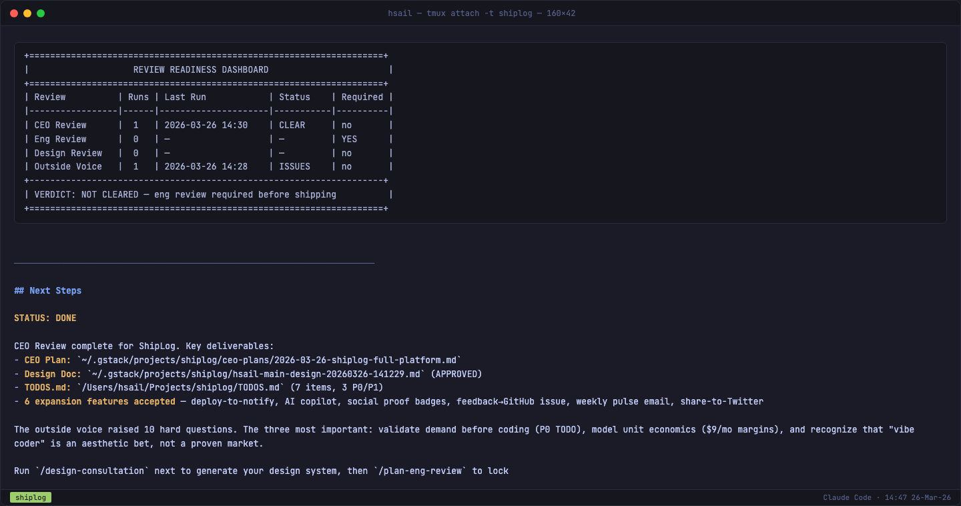Viewport: 961px width, 506px height.
Task: Click the 'Review' column header
Action: pyautogui.click(x=50, y=97)
